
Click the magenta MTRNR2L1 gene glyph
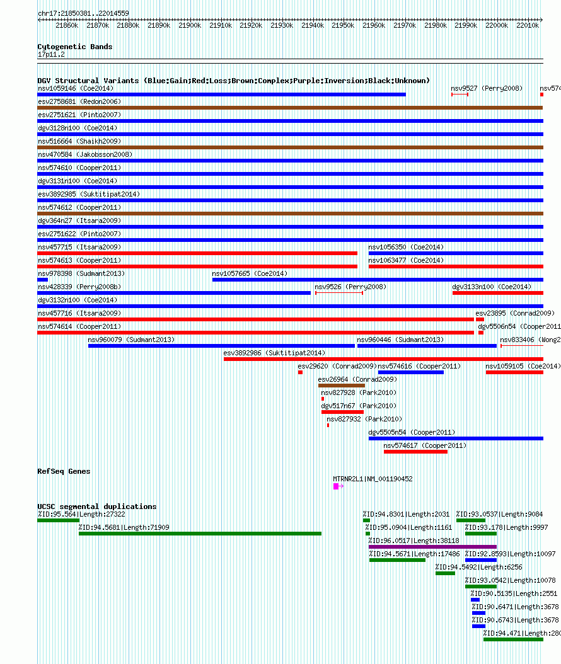coord(338,486)
